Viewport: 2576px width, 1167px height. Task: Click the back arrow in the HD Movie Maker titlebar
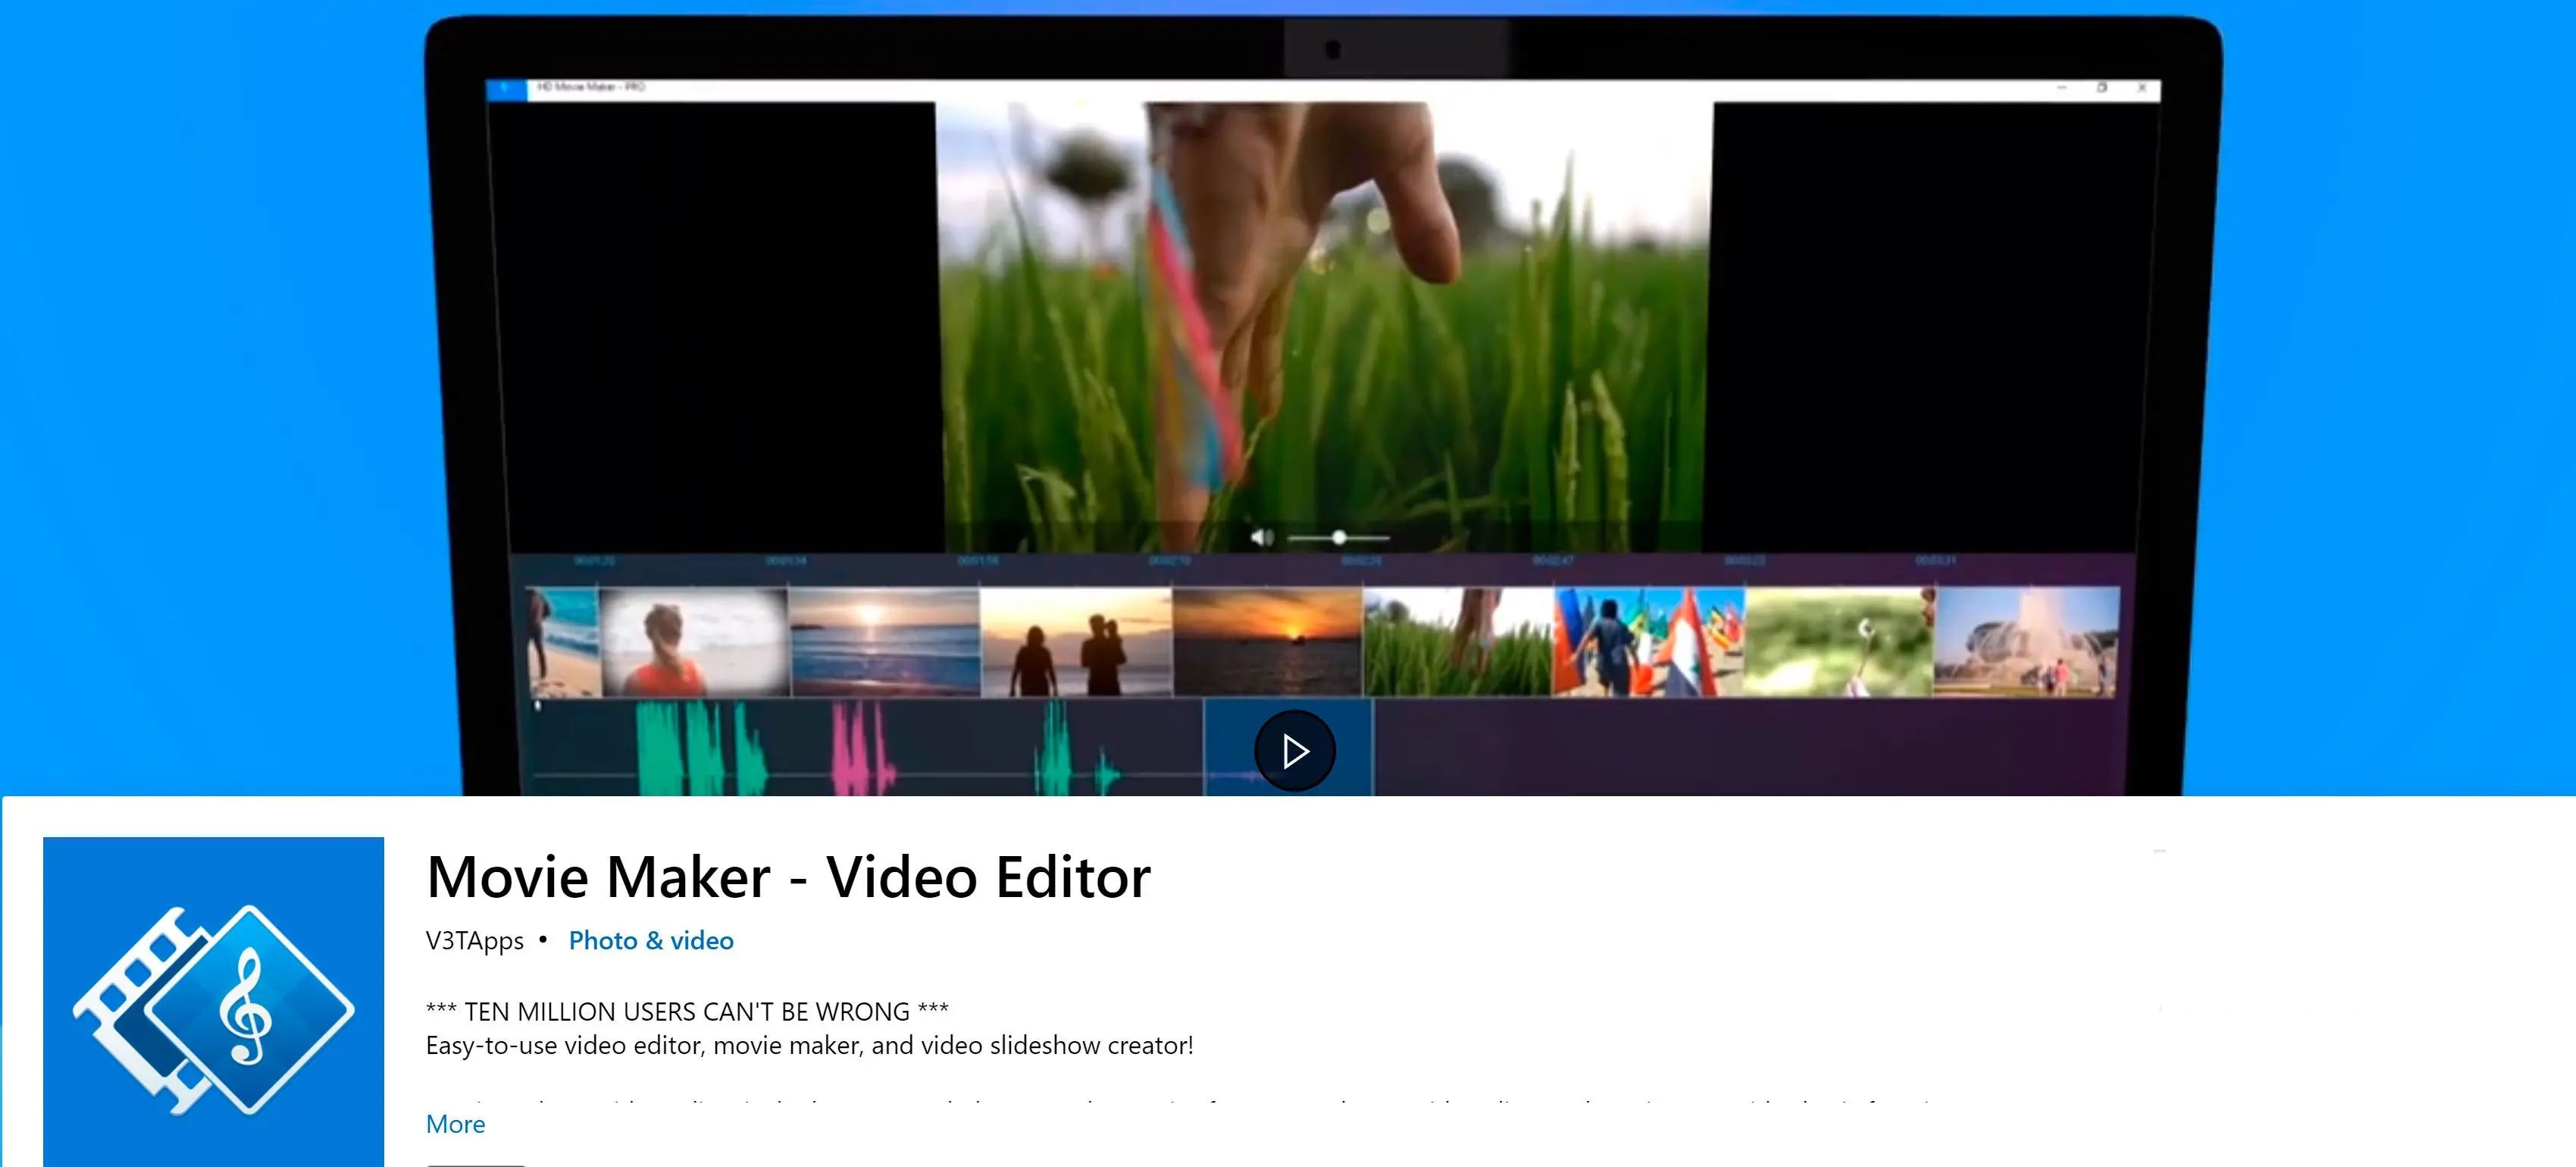click(502, 87)
